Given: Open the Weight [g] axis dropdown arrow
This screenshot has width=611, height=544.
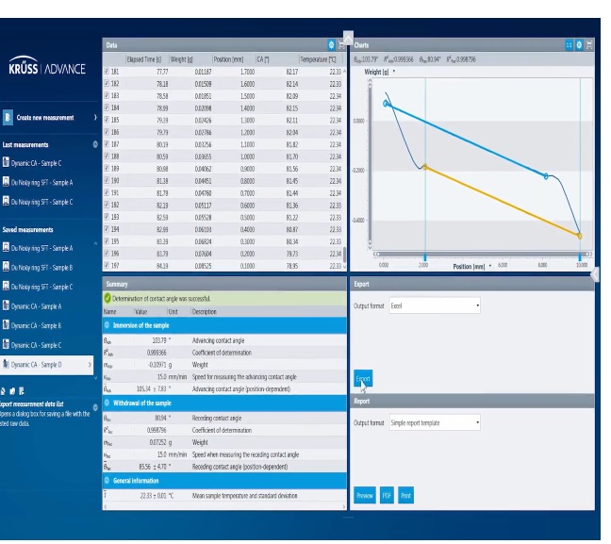Looking at the screenshot, I should click(394, 72).
